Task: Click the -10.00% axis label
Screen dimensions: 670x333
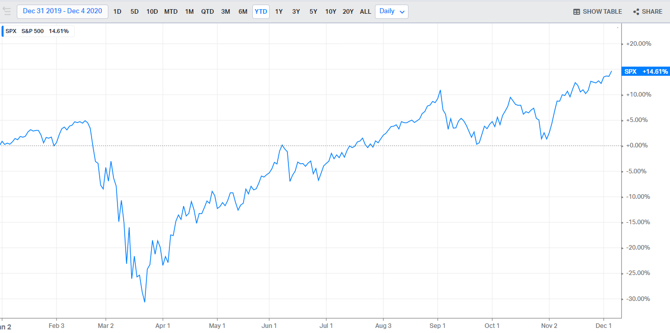Action: tap(638, 197)
